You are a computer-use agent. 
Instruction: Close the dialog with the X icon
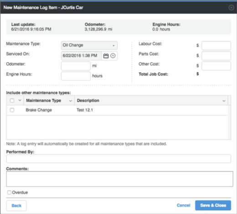tap(231, 7)
